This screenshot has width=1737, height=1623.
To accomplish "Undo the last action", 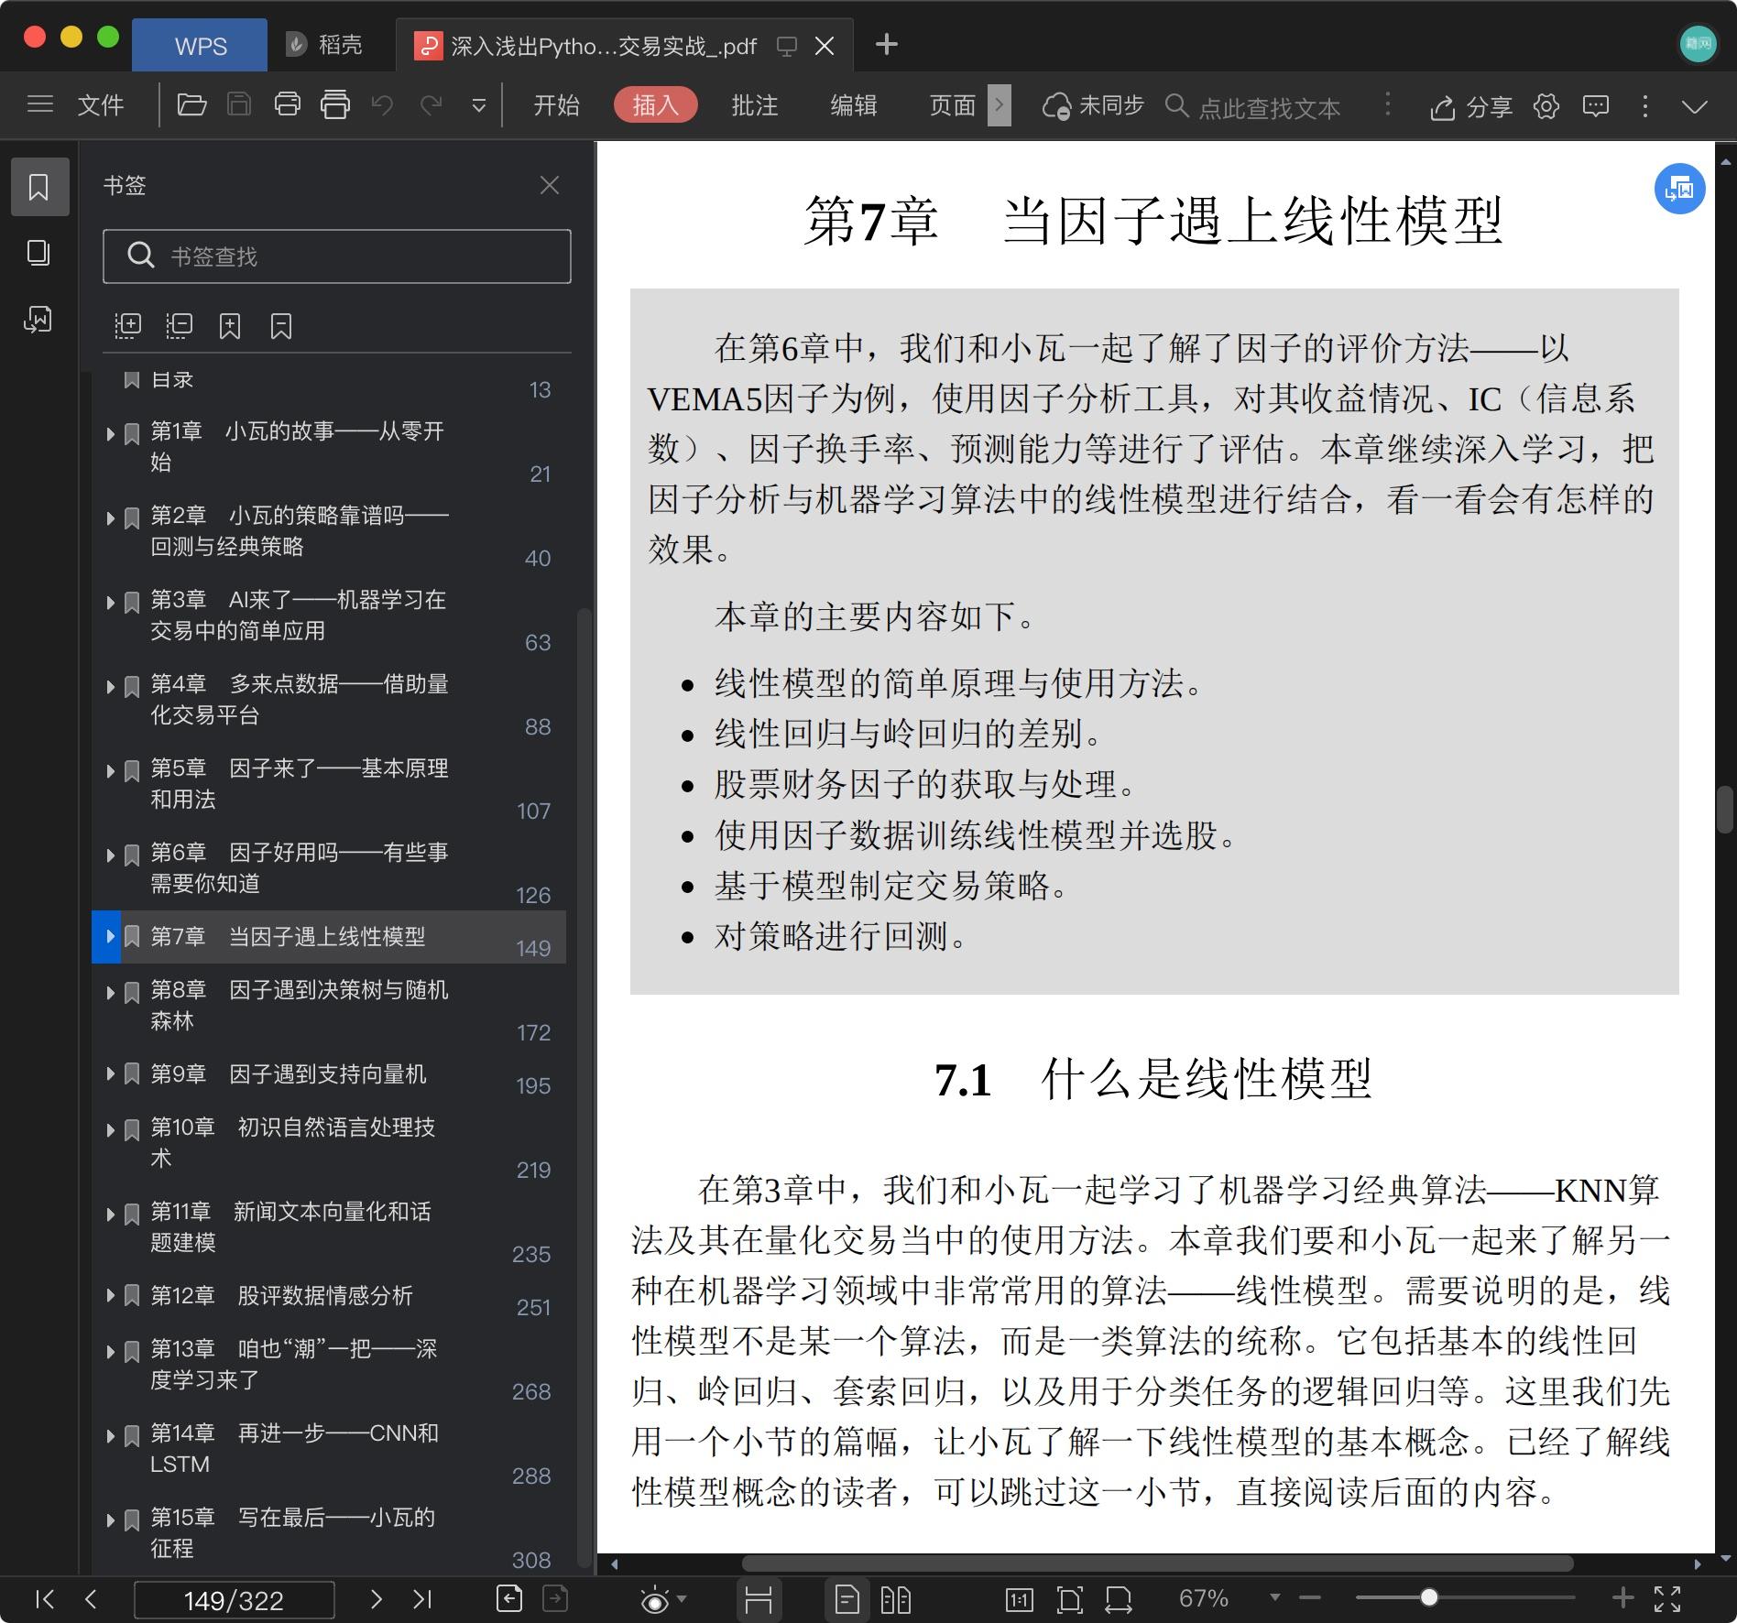I will click(x=382, y=105).
